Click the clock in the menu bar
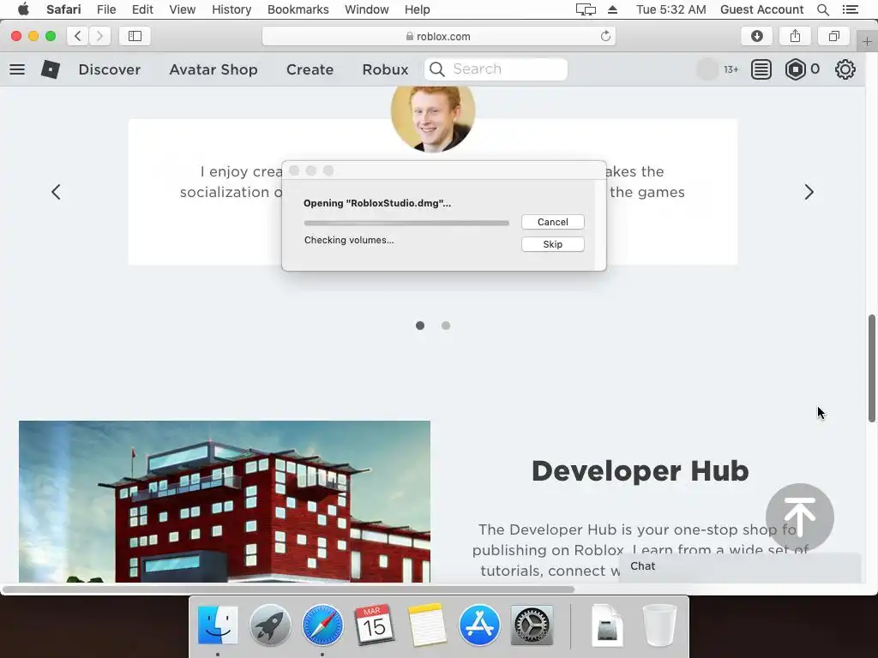This screenshot has width=878, height=658. tap(671, 9)
